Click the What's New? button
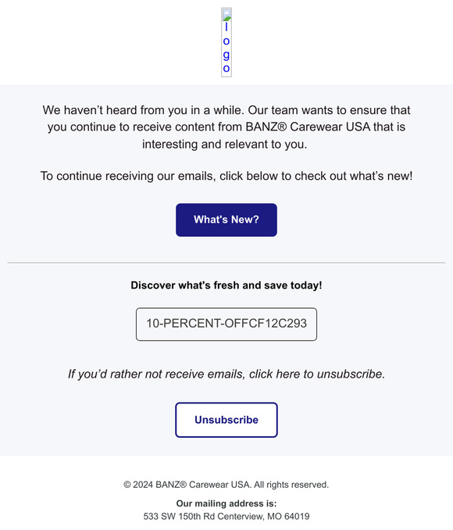 click(x=226, y=220)
